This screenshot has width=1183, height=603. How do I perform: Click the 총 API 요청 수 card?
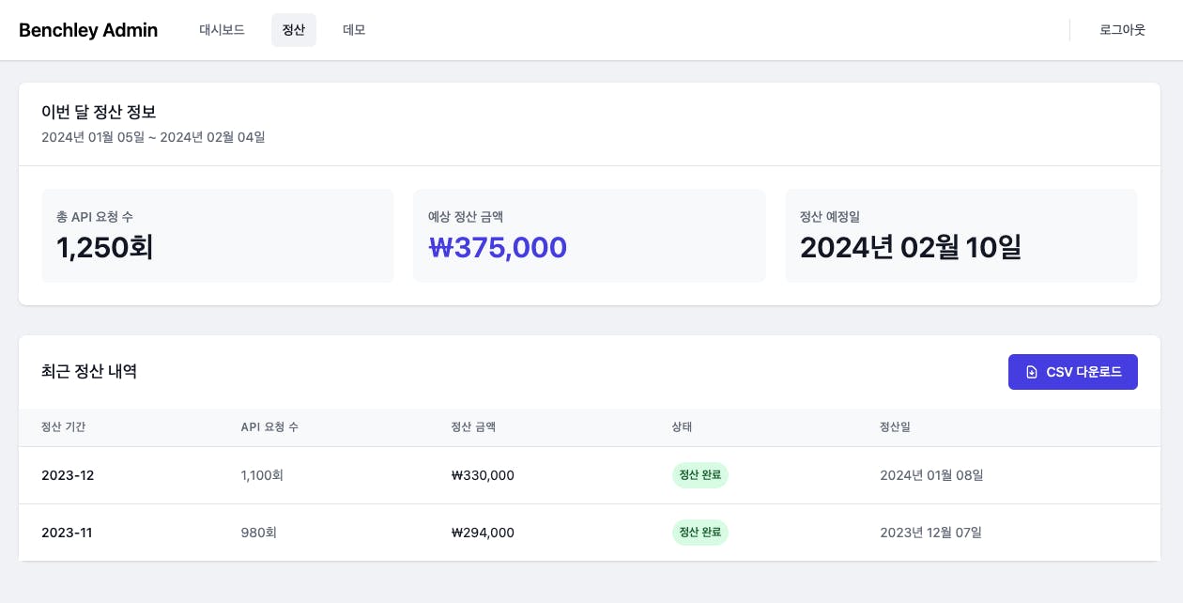217,236
